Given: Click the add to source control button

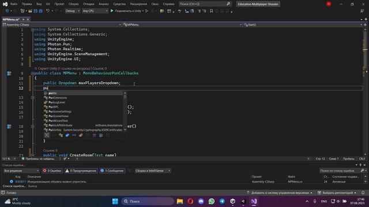Looking at the screenshot, I should [280, 193].
